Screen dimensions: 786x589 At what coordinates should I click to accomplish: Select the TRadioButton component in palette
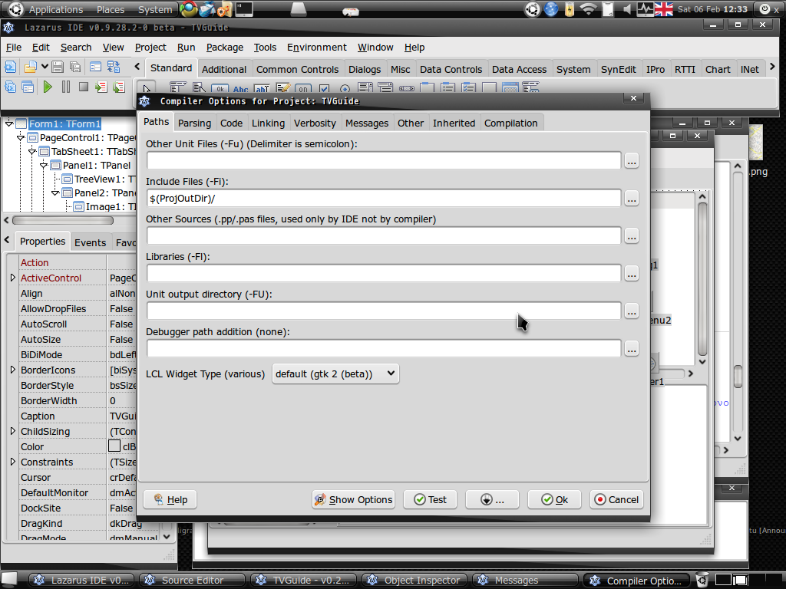(x=345, y=89)
